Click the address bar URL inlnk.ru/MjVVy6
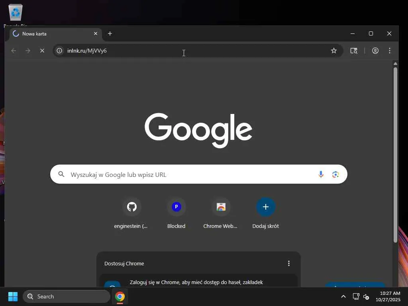The width and height of the screenshot is (408, 306). (x=87, y=51)
